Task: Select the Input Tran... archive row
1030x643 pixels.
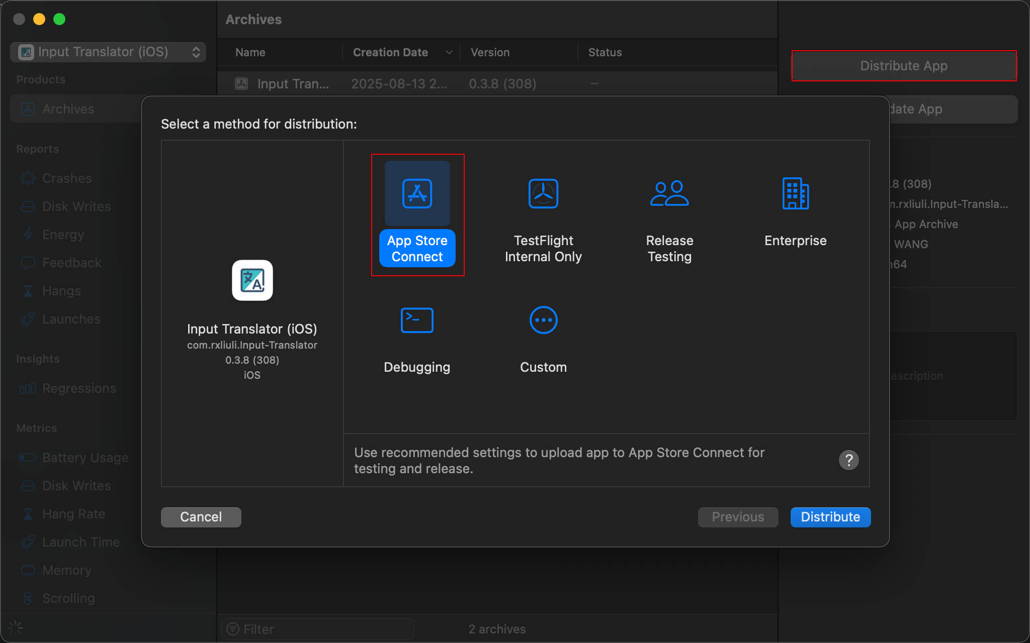Action: click(x=497, y=84)
